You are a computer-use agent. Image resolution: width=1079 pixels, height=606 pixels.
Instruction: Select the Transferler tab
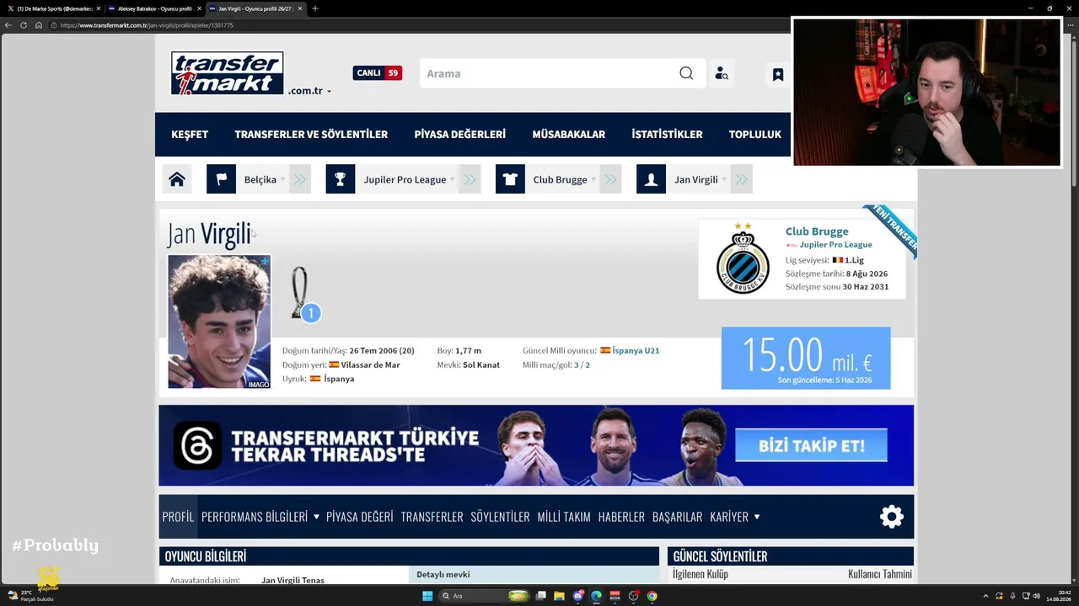click(x=432, y=517)
